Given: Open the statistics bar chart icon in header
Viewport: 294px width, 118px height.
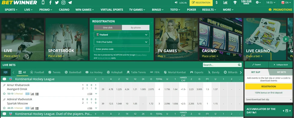Looking at the screenshot, I should (225, 2).
